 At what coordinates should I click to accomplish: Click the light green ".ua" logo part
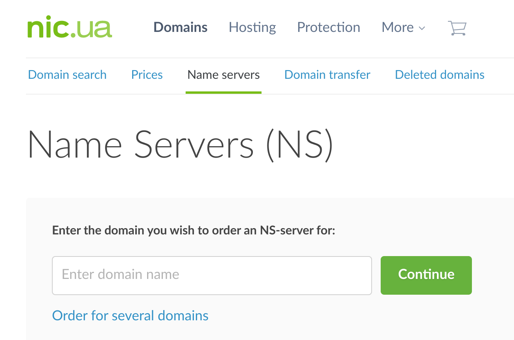pyautogui.click(x=92, y=28)
